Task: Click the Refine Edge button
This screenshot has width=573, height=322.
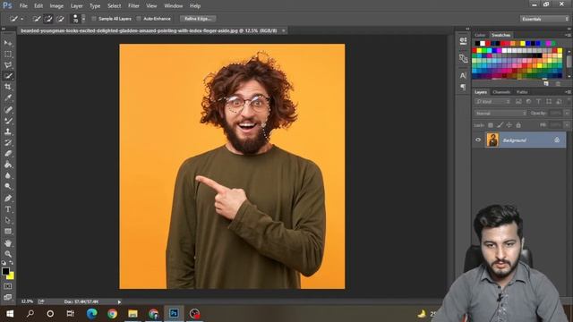Action: [x=198, y=19]
